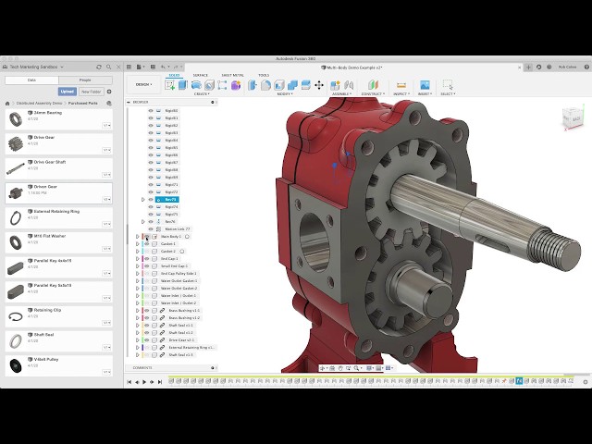
Task: Search in the data panel
Action: tap(109, 67)
